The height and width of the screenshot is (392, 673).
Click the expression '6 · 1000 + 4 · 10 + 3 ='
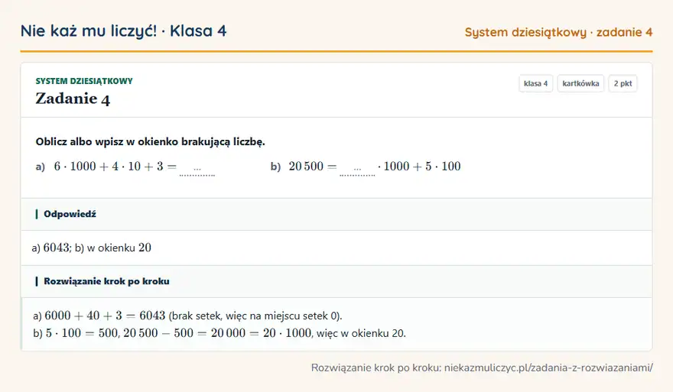point(115,167)
